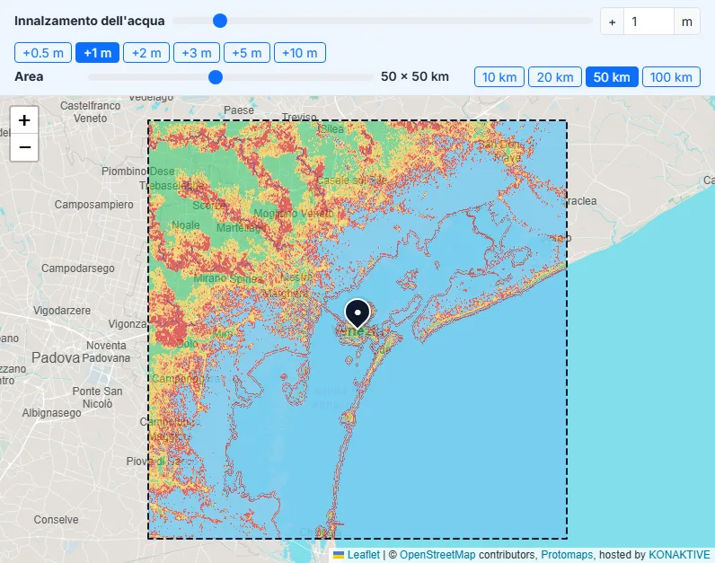715x563 pixels.
Task: Click the Area slider handle
Action: [x=216, y=77]
